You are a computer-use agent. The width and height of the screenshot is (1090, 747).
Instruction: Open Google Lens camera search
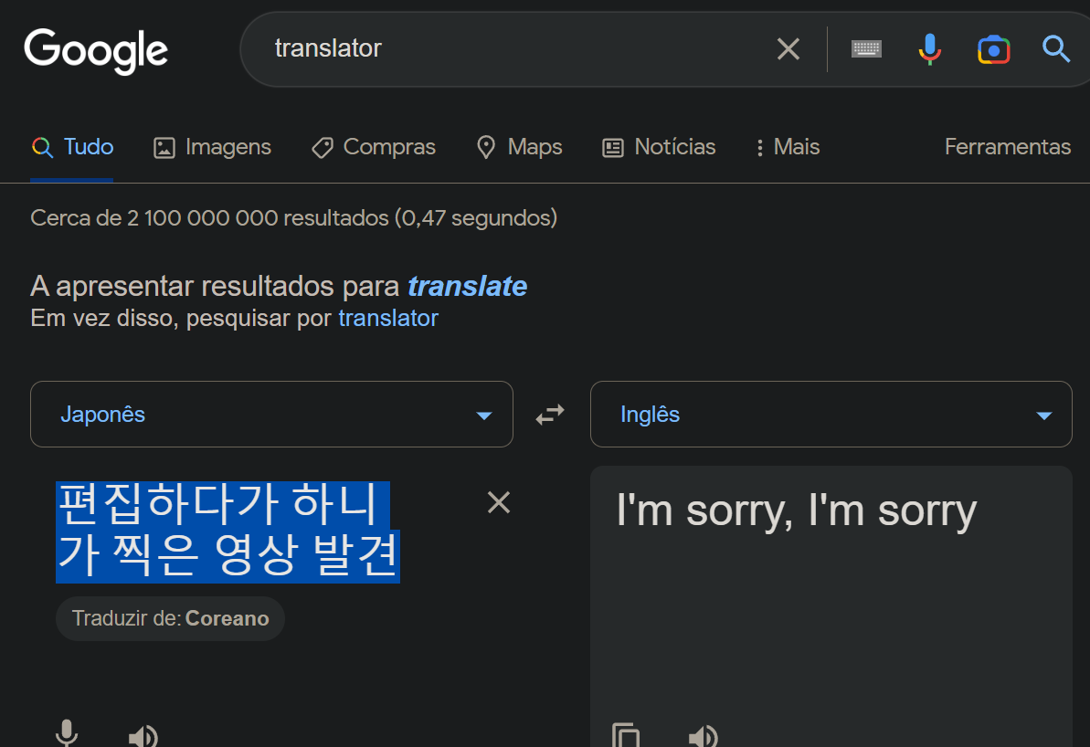pos(993,48)
